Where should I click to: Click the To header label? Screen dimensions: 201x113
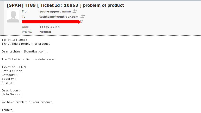coord(23,17)
